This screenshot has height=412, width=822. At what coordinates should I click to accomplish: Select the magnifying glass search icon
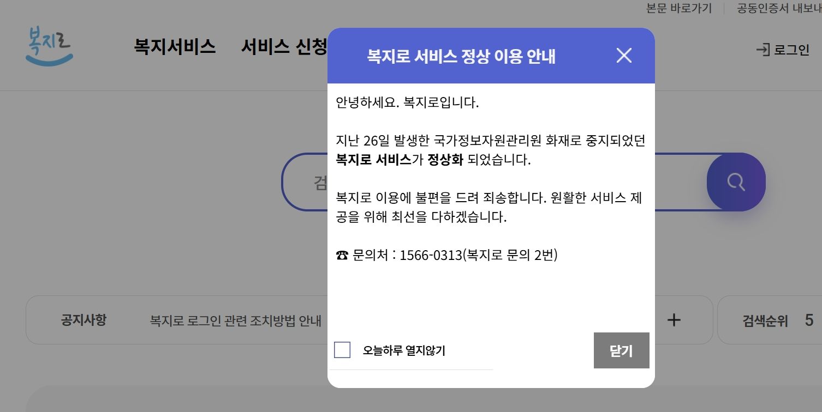(736, 182)
